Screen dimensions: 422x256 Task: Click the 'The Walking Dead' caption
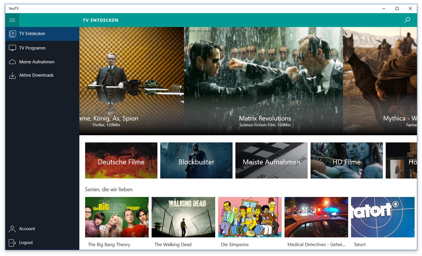173,245
